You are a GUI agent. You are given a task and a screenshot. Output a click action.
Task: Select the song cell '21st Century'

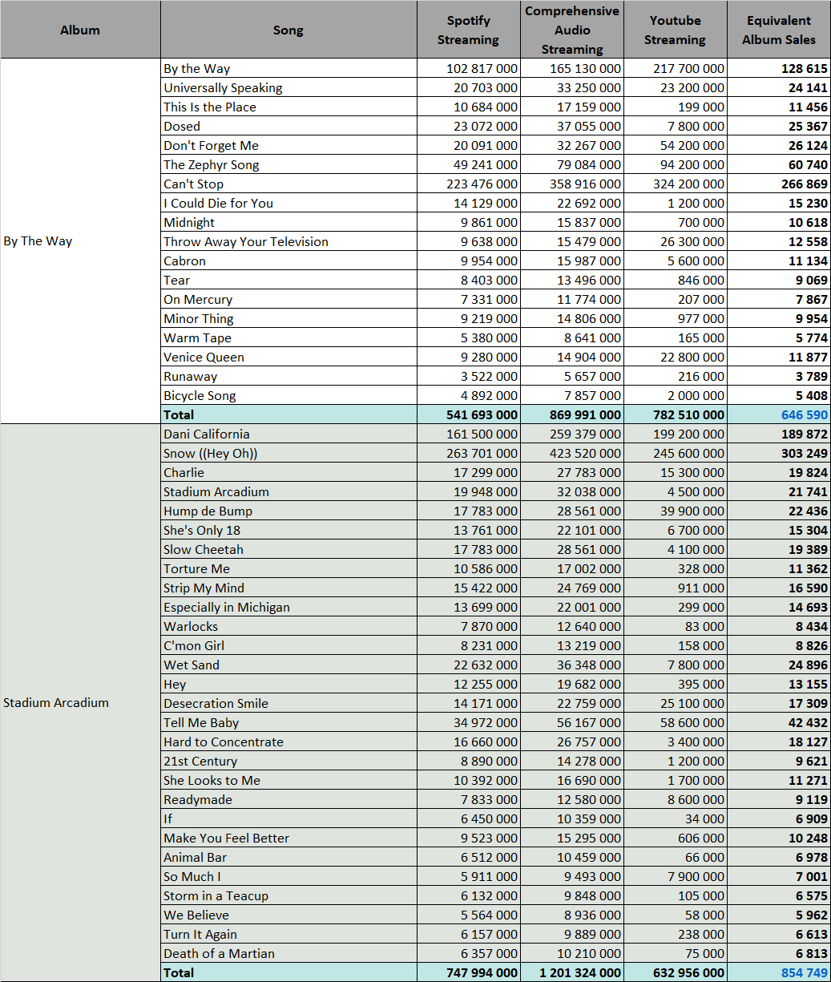pyautogui.click(x=288, y=761)
